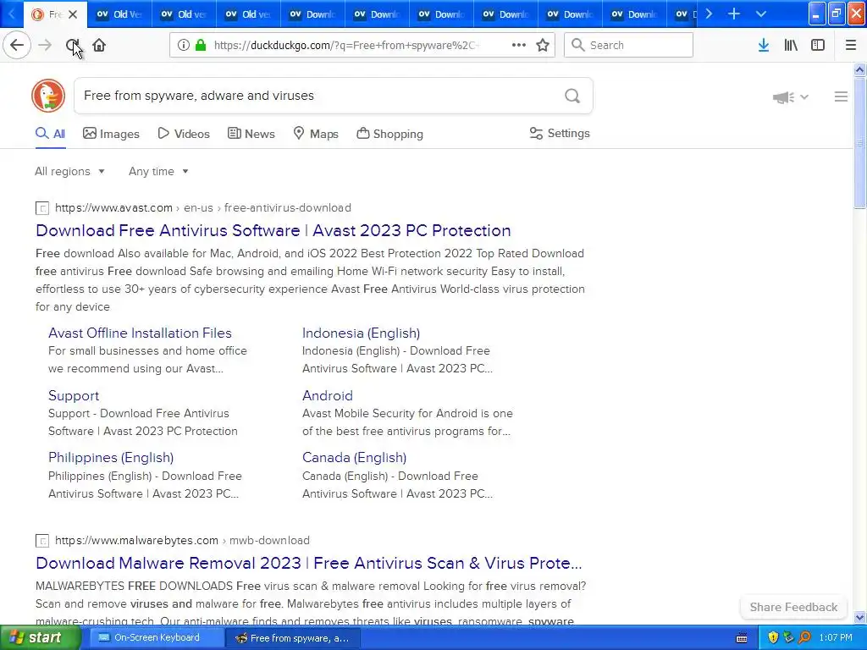
Task: Close the current DuckDuckGo tab
Action: 73,14
